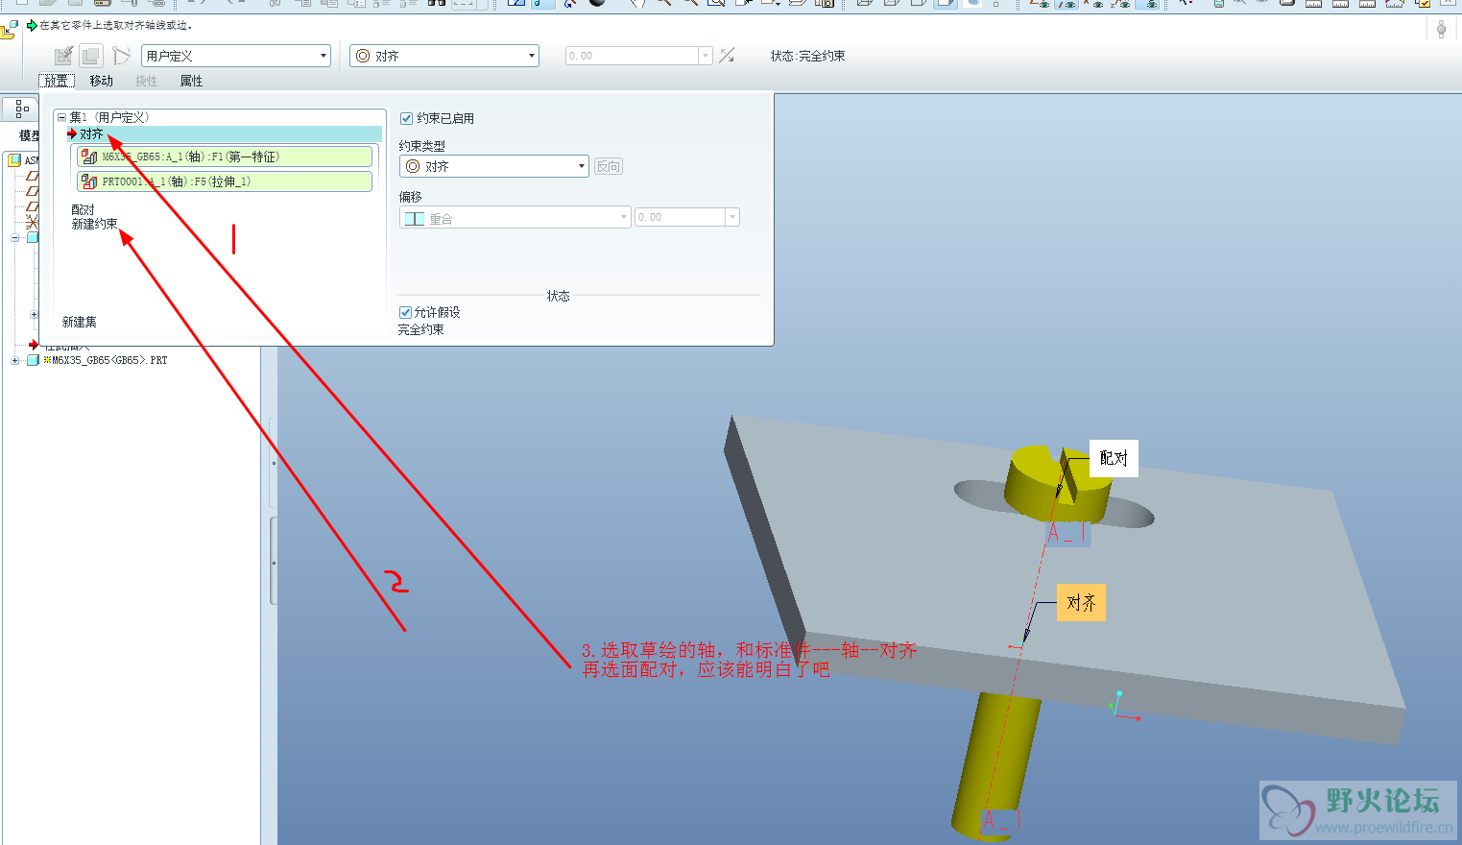Collapse the 集1 (用户定义) set node
Screen dimensions: 1462x845
pos(61,117)
